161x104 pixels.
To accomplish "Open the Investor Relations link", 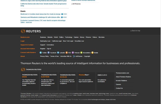I will 121,81.
